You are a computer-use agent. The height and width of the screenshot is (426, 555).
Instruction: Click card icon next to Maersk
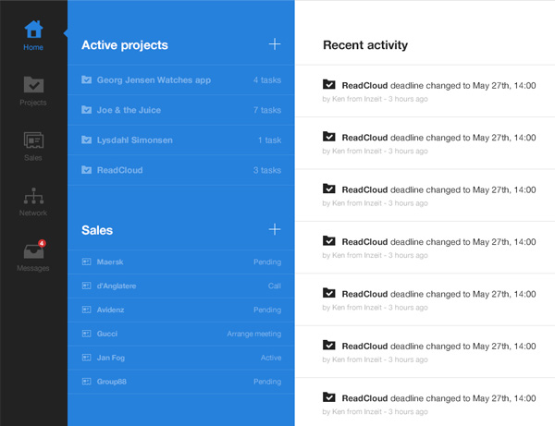(86, 262)
